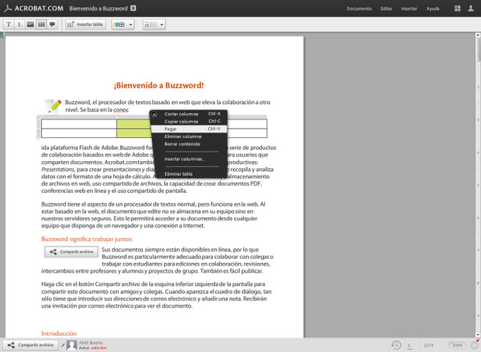Click the highlighted green table cell
Viewport: 481px width, 352px height.
tap(134, 124)
